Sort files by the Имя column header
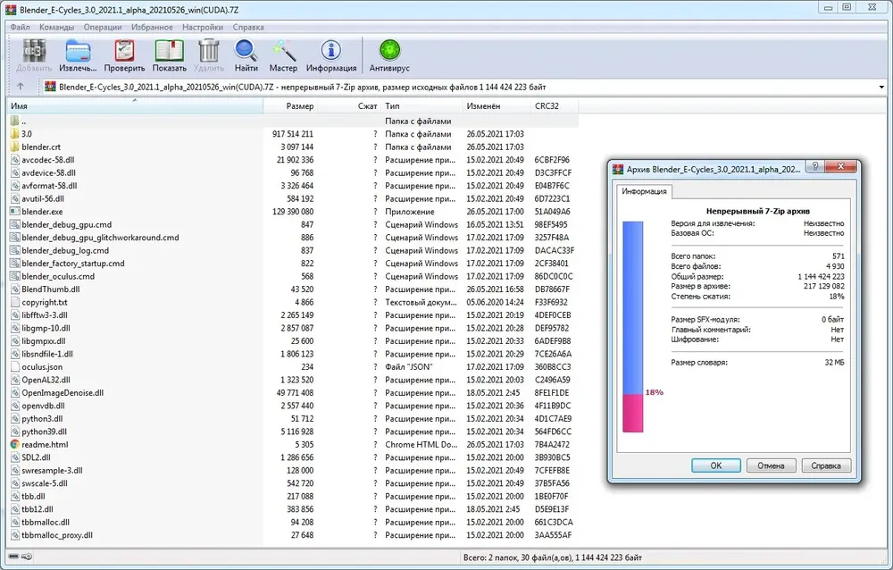 135,106
